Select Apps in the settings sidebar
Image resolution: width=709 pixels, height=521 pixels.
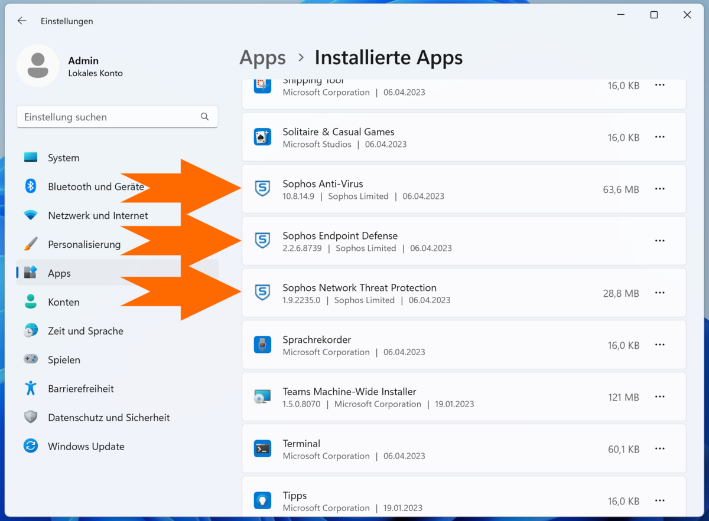click(118, 273)
